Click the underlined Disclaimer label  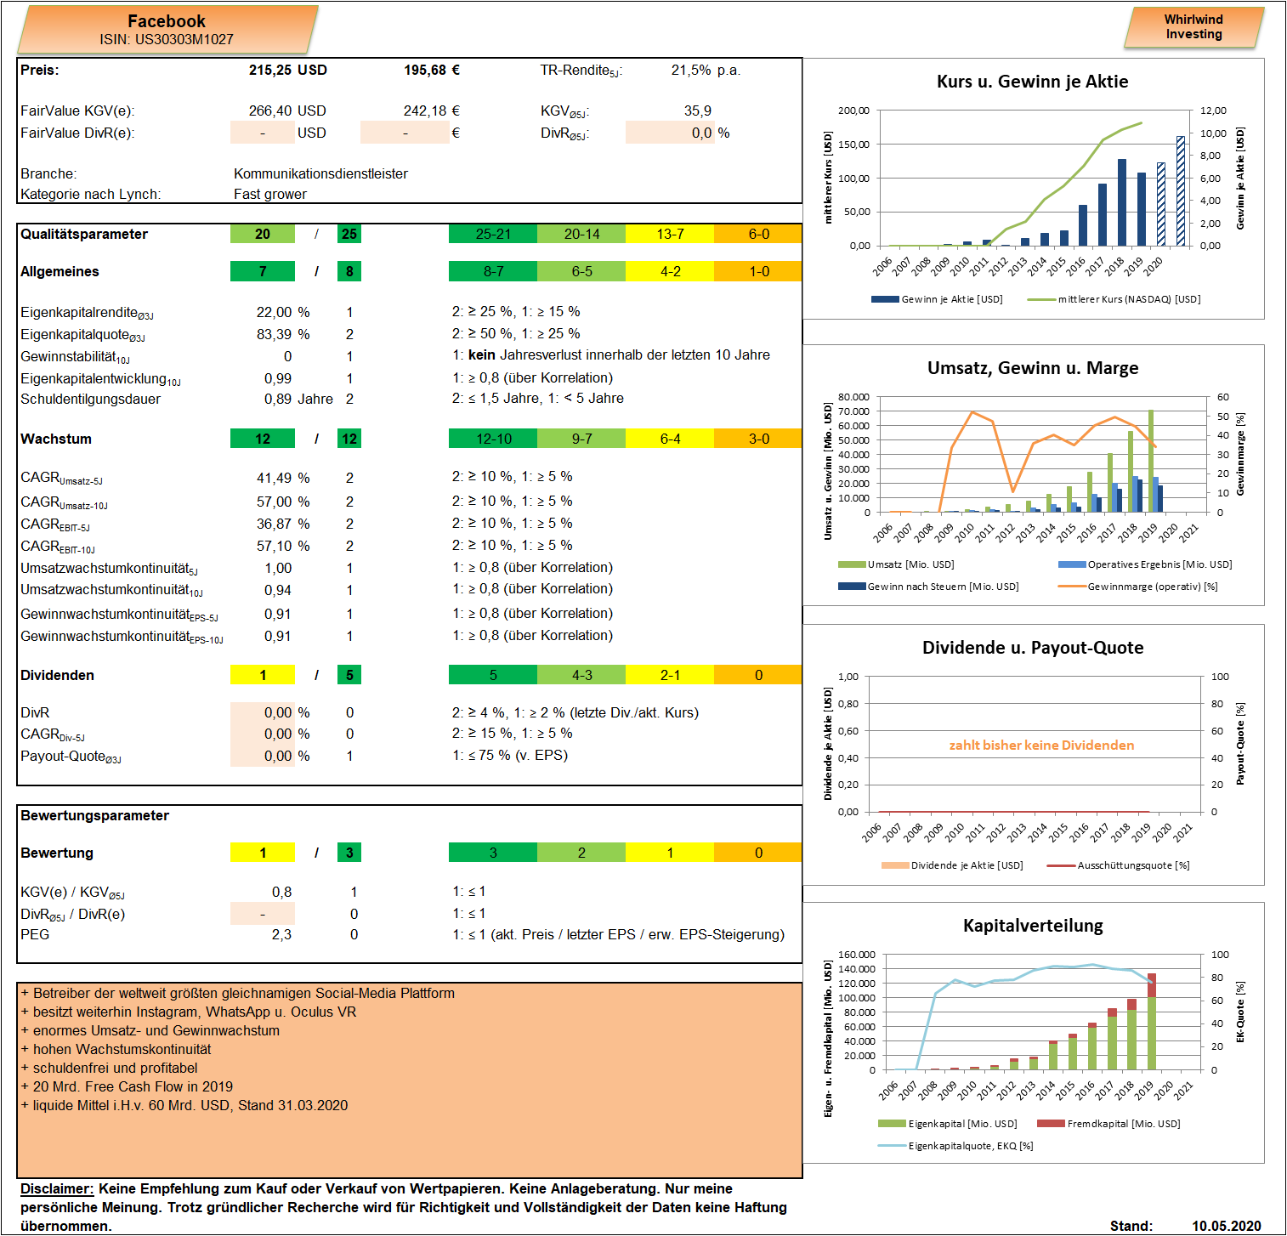coord(57,1189)
